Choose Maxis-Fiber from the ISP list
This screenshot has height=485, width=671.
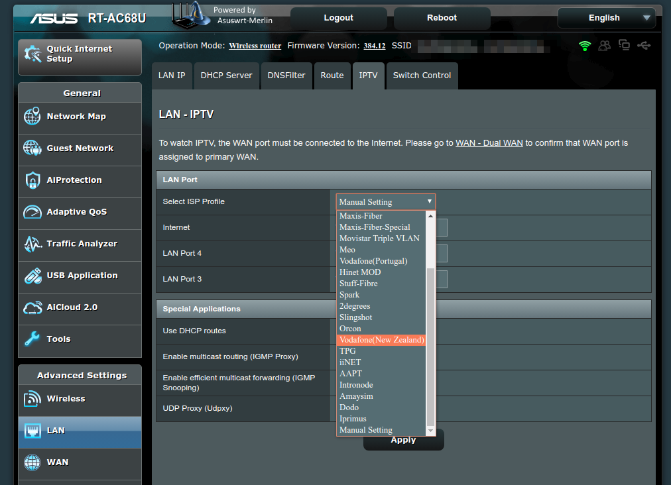point(381,216)
